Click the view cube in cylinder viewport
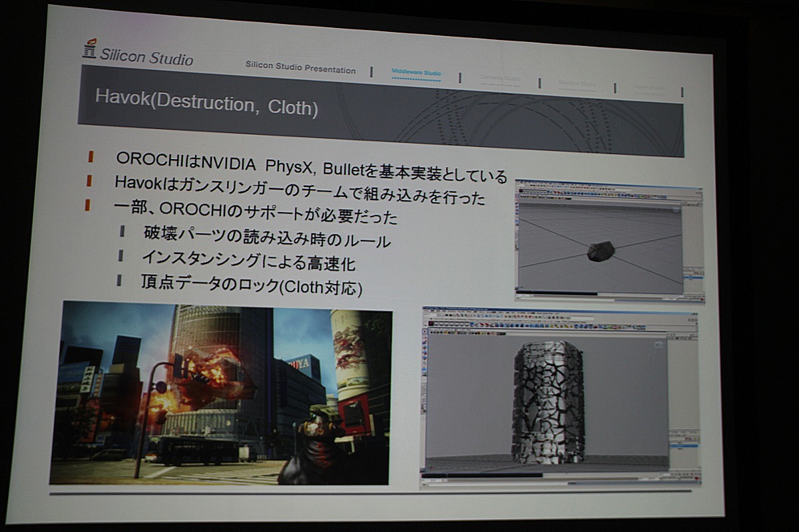Screen dimensions: 799x532 click(x=658, y=346)
